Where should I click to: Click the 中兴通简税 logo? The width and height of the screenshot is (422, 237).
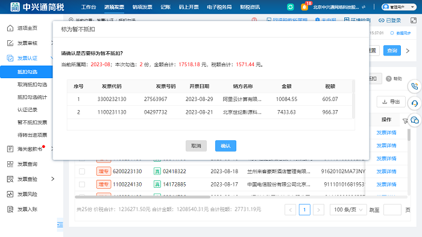click(x=37, y=7)
